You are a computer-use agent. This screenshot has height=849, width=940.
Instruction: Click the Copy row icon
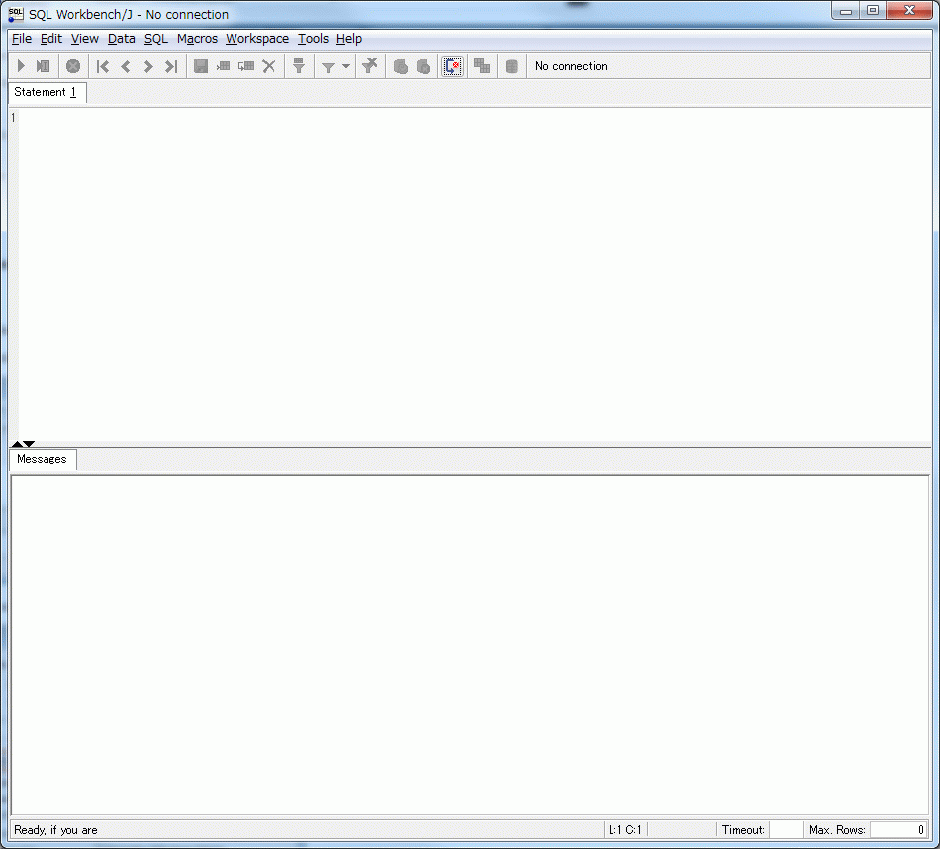click(245, 66)
